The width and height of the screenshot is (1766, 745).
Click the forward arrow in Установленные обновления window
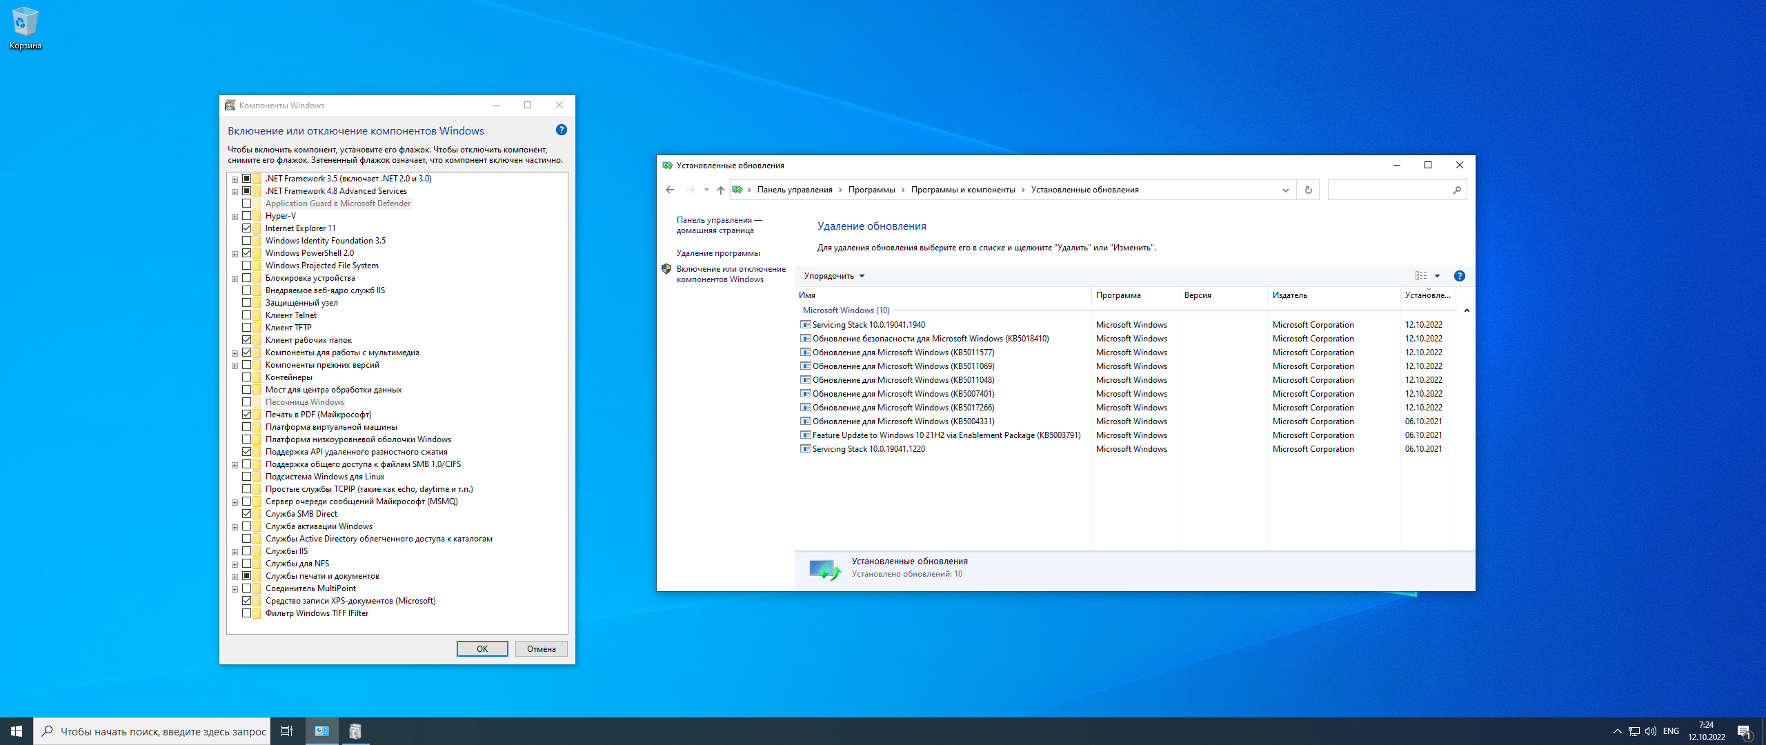tap(690, 190)
